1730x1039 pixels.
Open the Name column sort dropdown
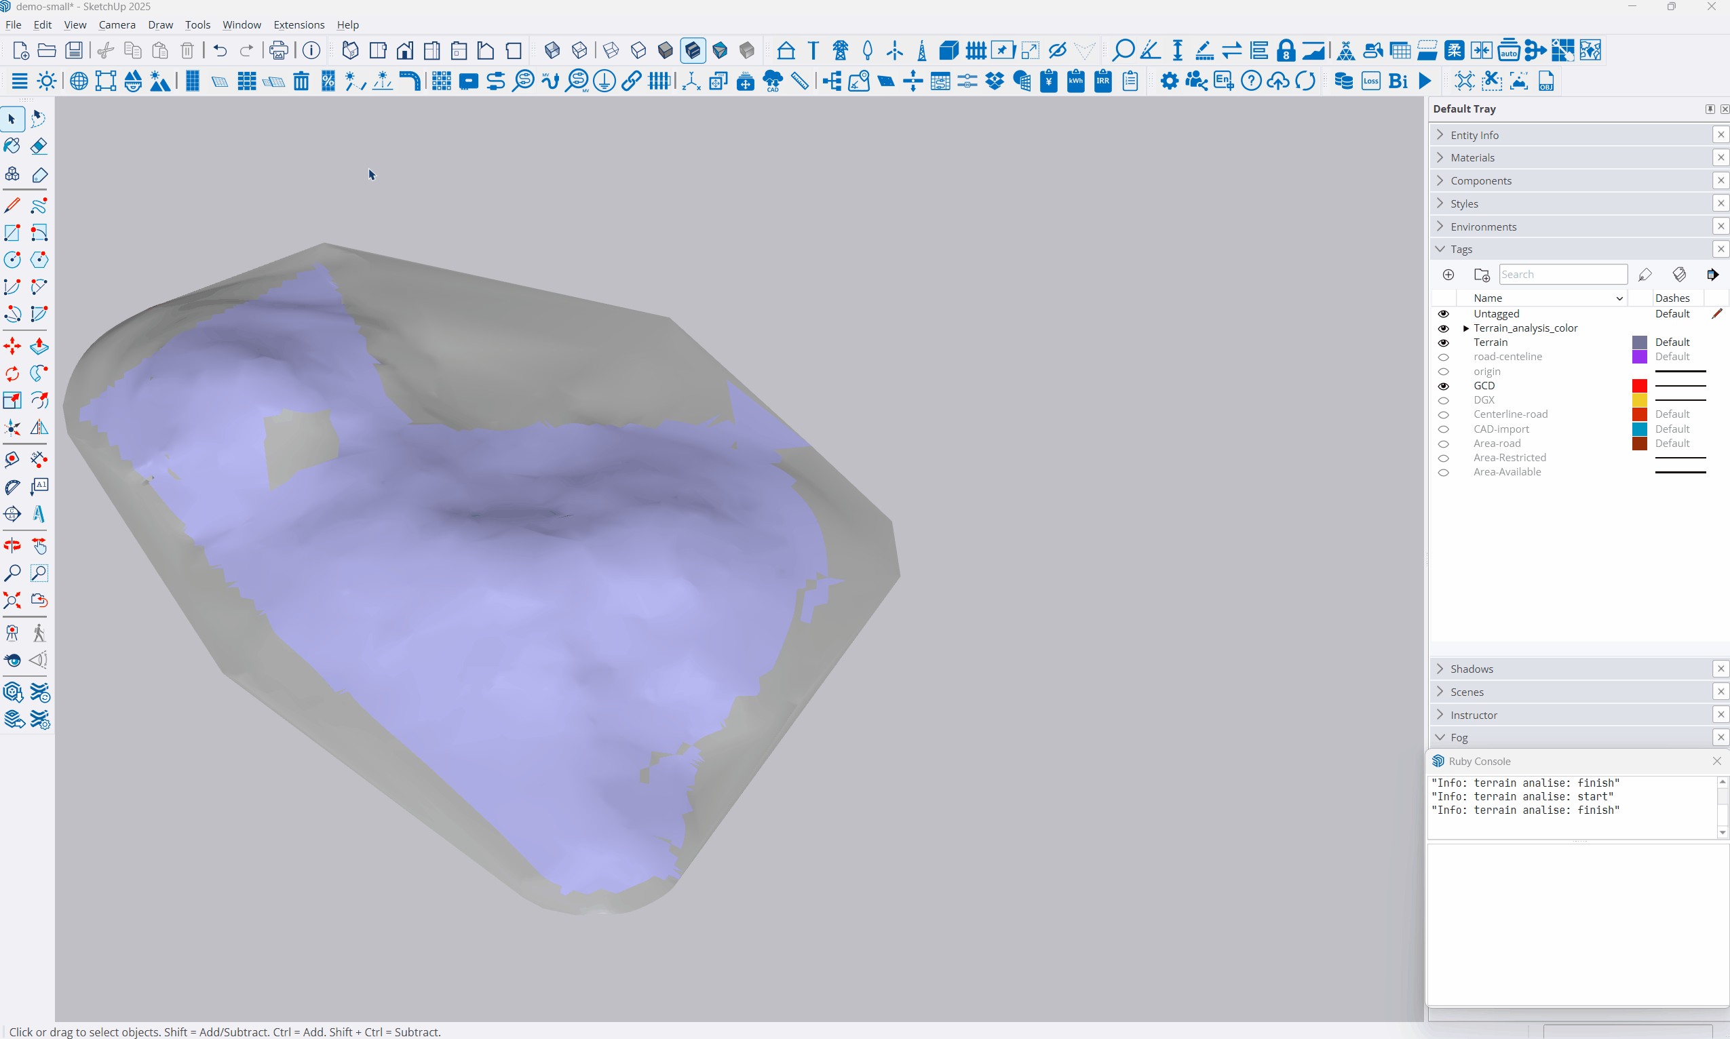click(1619, 298)
